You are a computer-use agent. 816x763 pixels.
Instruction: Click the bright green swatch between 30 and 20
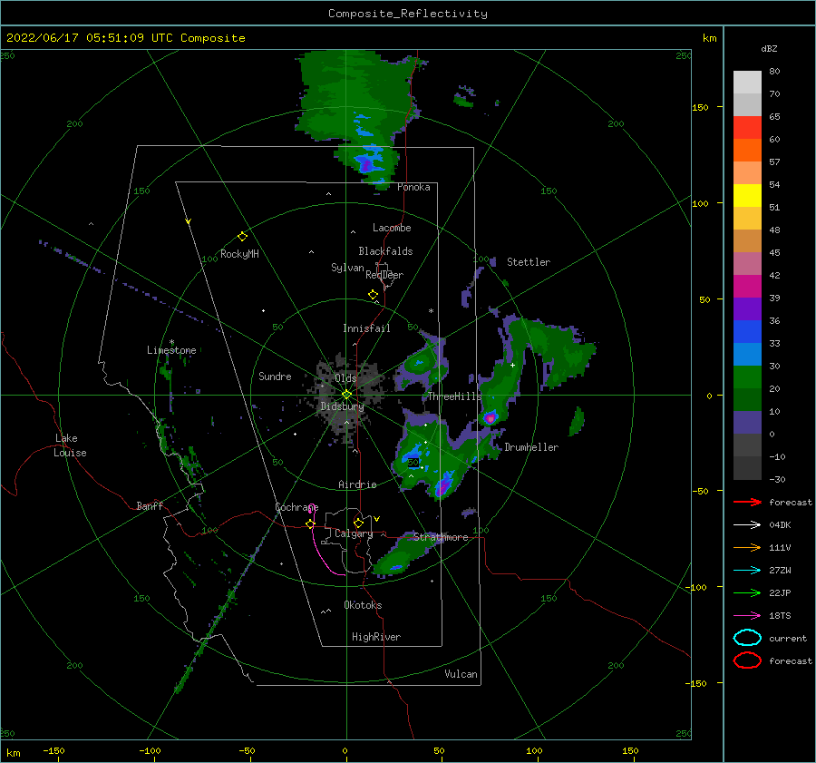pos(747,377)
